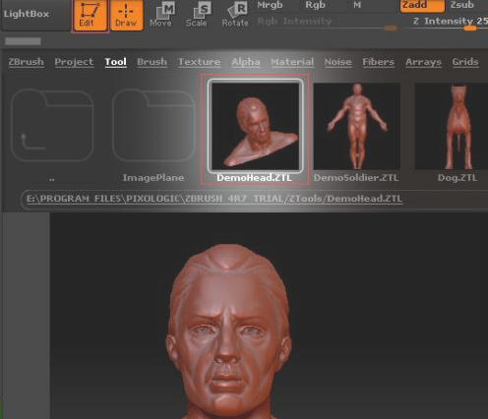
Task: Toggle the LightBox browser button
Action: [34, 15]
